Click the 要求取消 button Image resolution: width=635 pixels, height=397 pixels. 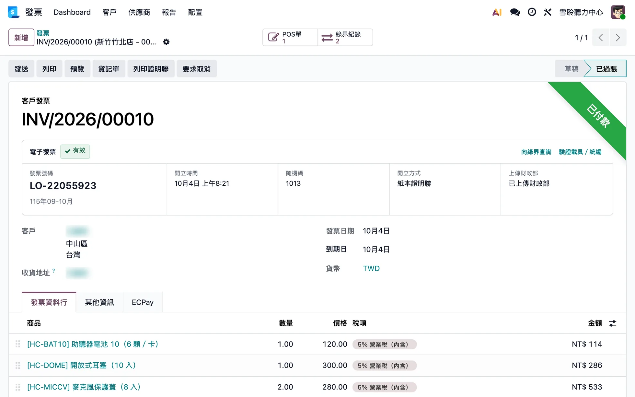[197, 69]
